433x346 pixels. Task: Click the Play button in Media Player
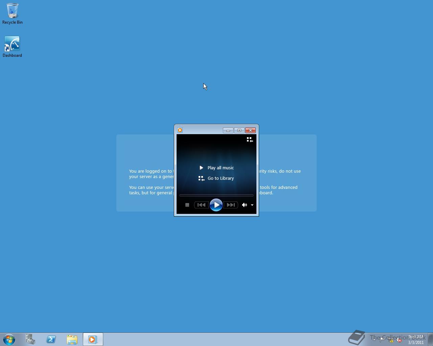216,205
